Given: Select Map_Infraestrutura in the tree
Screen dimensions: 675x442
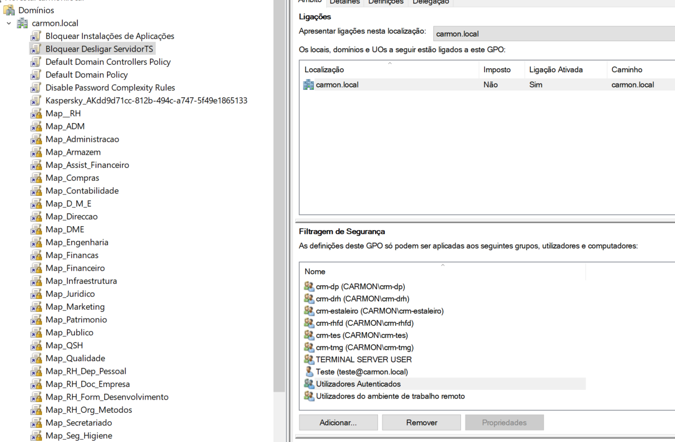Looking at the screenshot, I should click(x=81, y=281).
